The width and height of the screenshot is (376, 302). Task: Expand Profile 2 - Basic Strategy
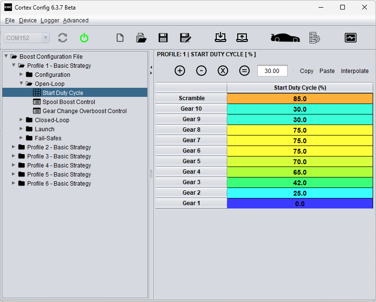coord(14,147)
